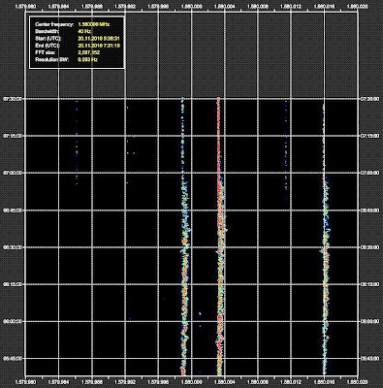383x388 pixels.
Task: Click 06:30:00 time label on left axis
Action: click(13, 247)
